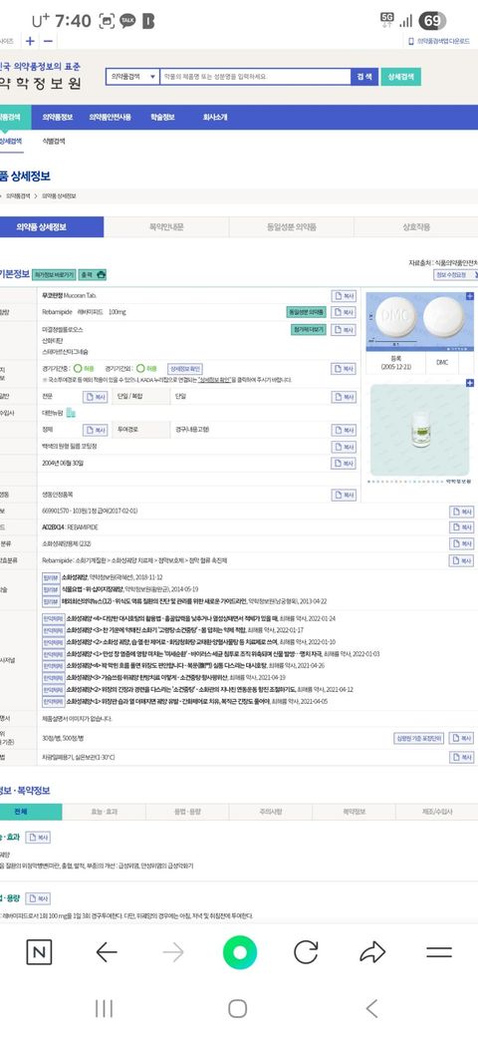Enlarge pill image with plus icon
The width and height of the screenshot is (478, 1037).
click(x=469, y=296)
